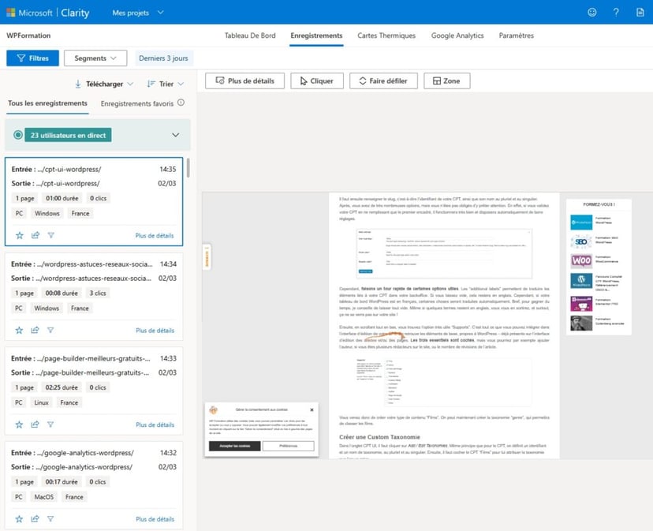Apply filter from the google-analytics-wordpress recording
653x531 pixels.
[x=50, y=518]
